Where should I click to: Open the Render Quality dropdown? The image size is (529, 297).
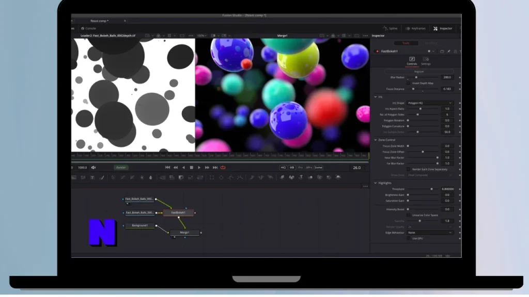tap(430, 227)
